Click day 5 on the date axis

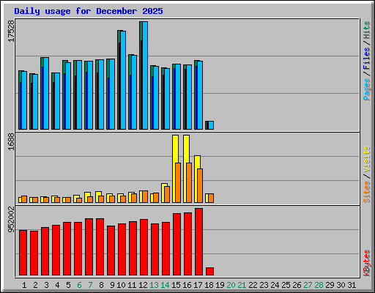[68, 285]
